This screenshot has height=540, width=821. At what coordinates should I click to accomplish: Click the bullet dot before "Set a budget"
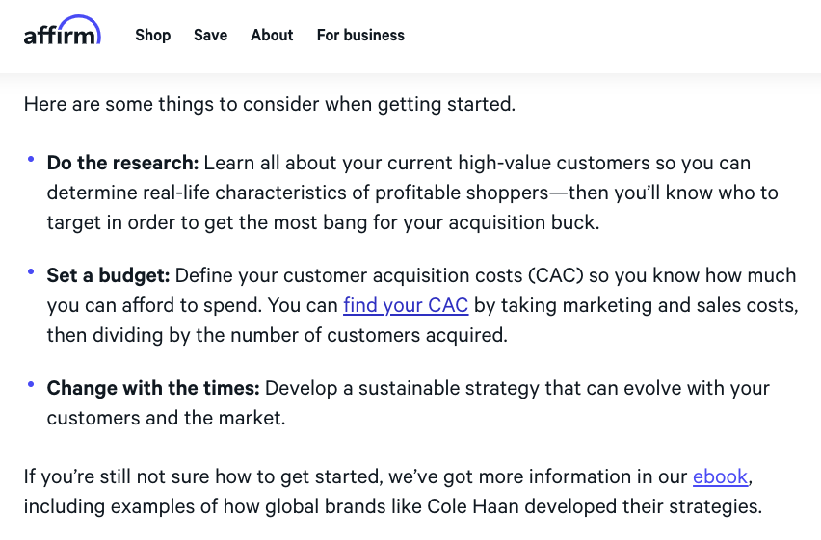pyautogui.click(x=31, y=271)
